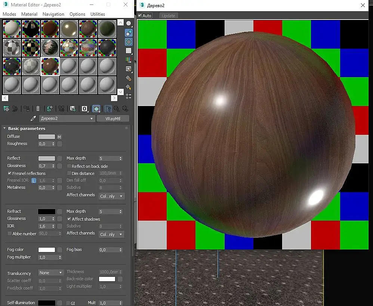Click the Select by Material icon
Image resolution: width=373 pixels, height=306 pixels.
(129, 87)
